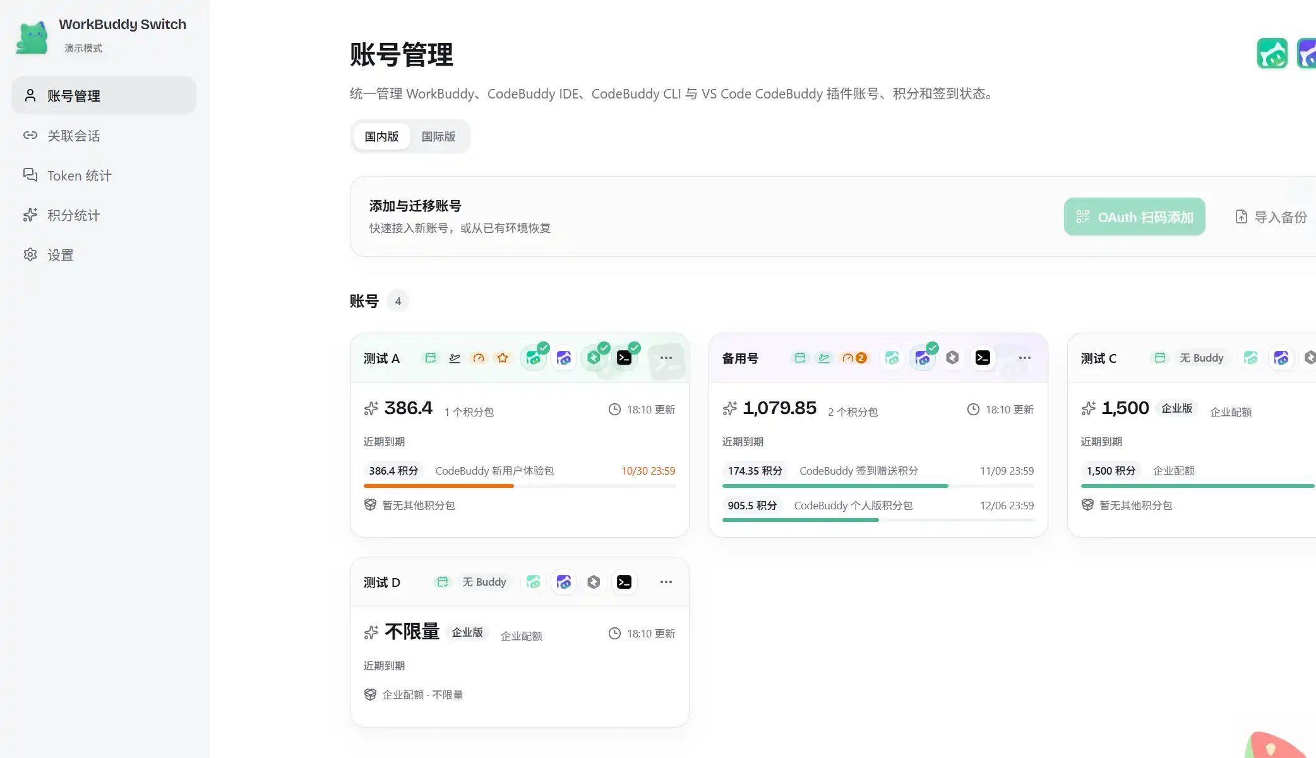Click the airplane icon on 测试 A card
Viewport: 1316px width, 758px height.
pyautogui.click(x=455, y=358)
